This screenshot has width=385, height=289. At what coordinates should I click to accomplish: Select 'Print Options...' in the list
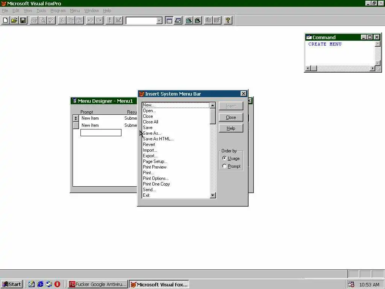pos(176,178)
